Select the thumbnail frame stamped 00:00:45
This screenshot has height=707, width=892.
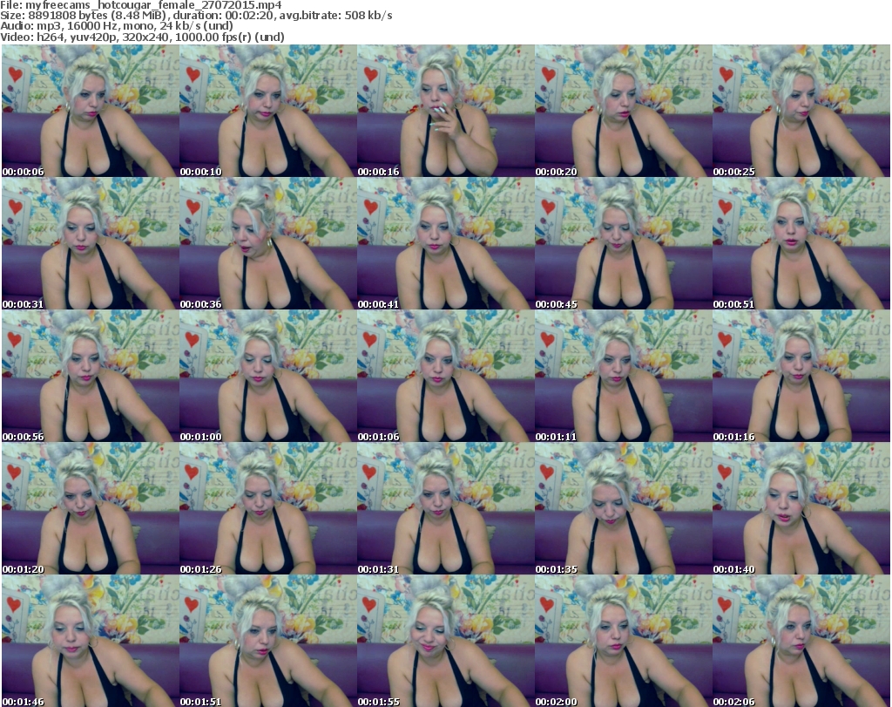(x=623, y=243)
